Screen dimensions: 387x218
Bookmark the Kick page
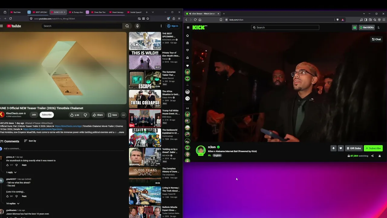[x=221, y=20]
